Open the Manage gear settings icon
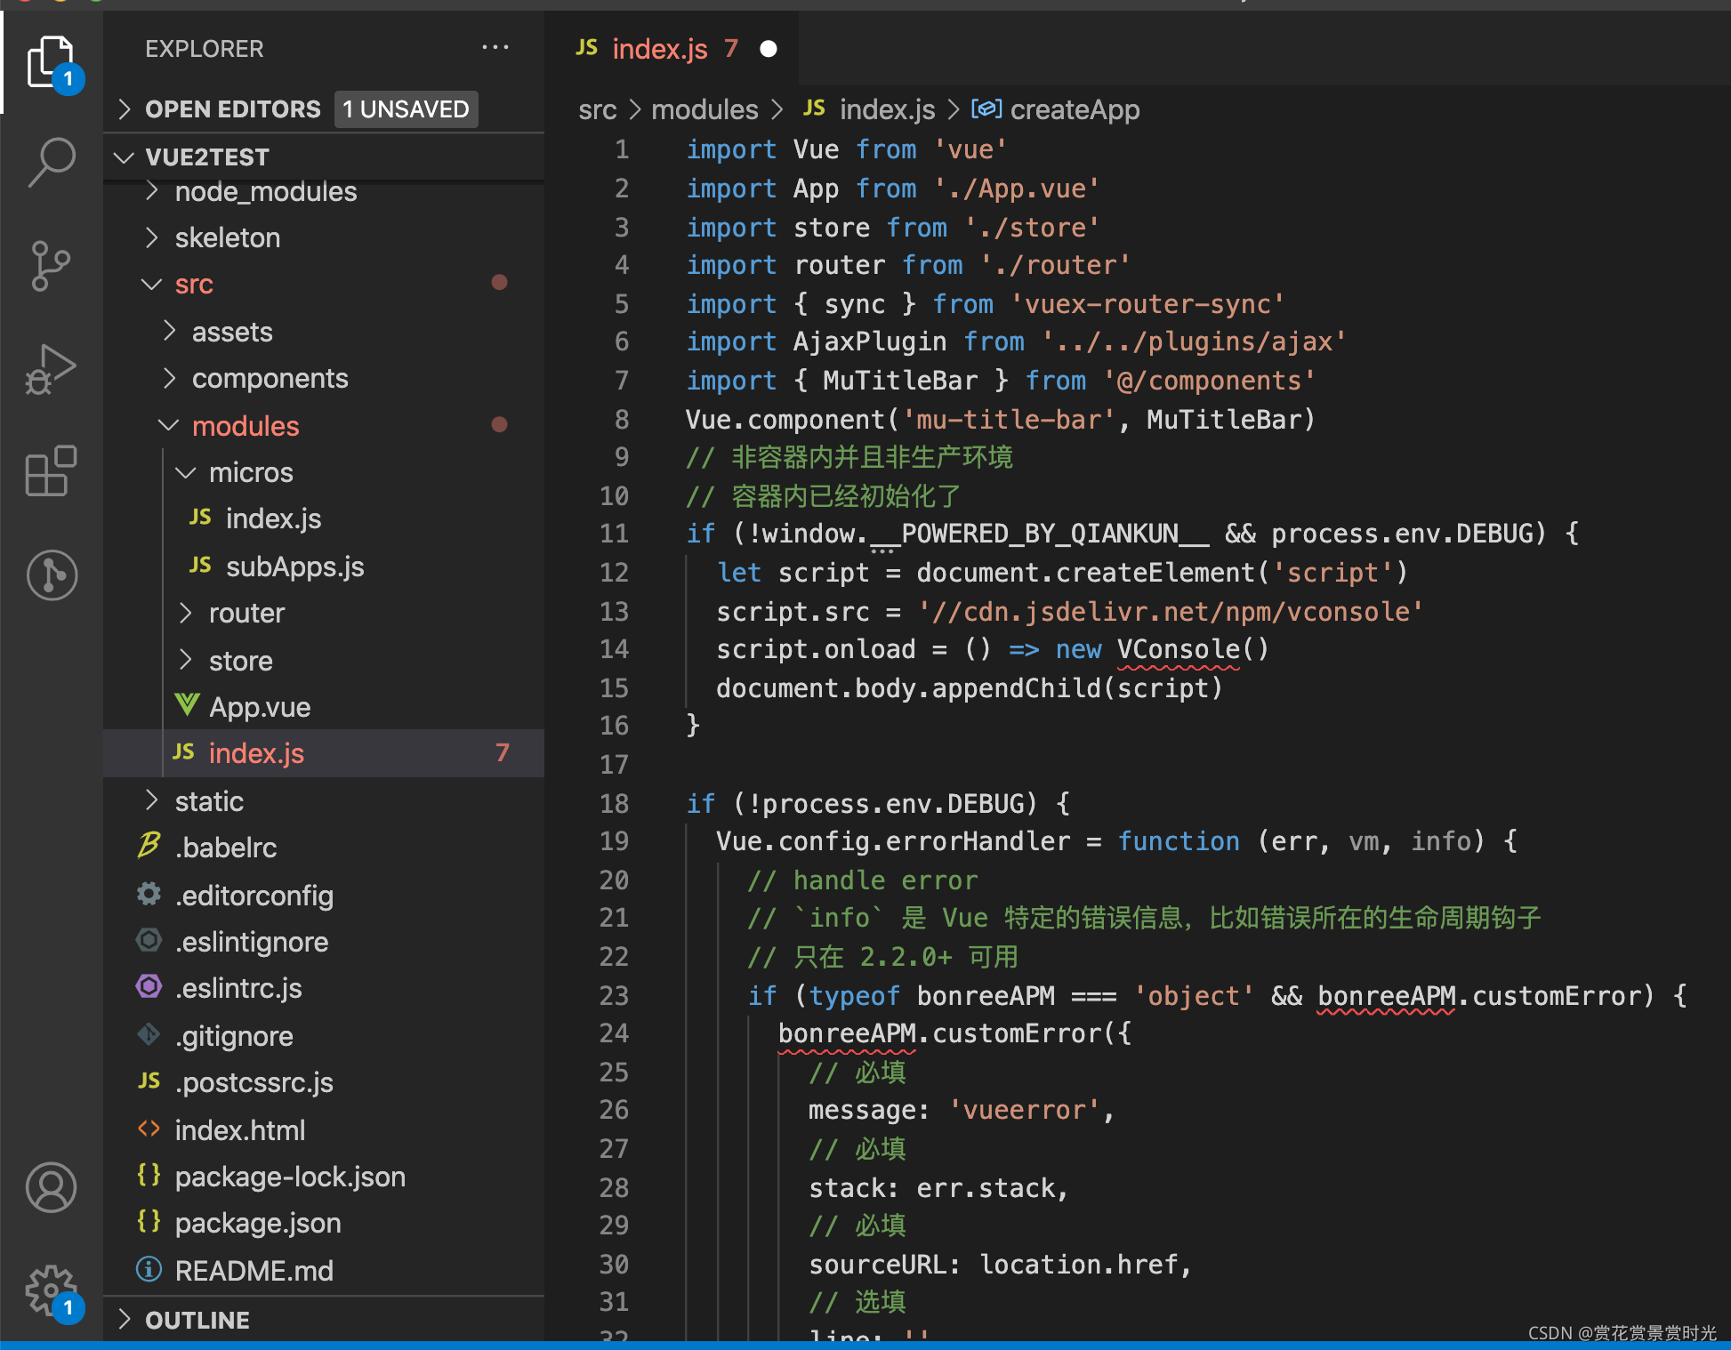This screenshot has height=1350, width=1731. click(x=52, y=1290)
